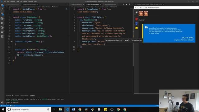Click the fullName getter on line 33
199x112 pixels.
[x=31, y=50]
